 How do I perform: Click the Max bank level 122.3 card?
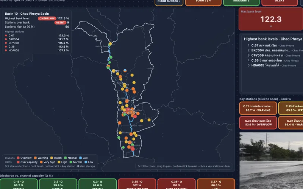click(x=271, y=19)
